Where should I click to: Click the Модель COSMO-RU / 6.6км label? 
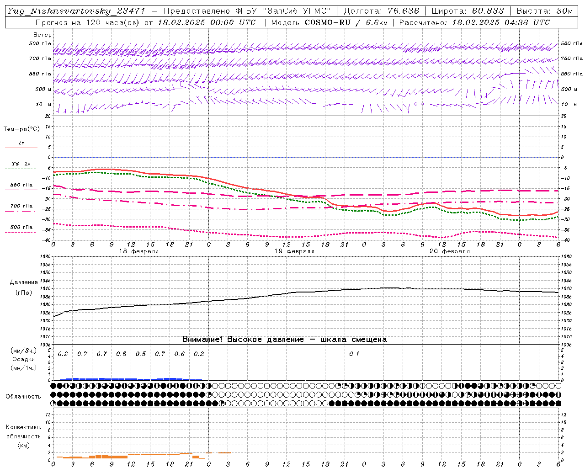click(329, 22)
